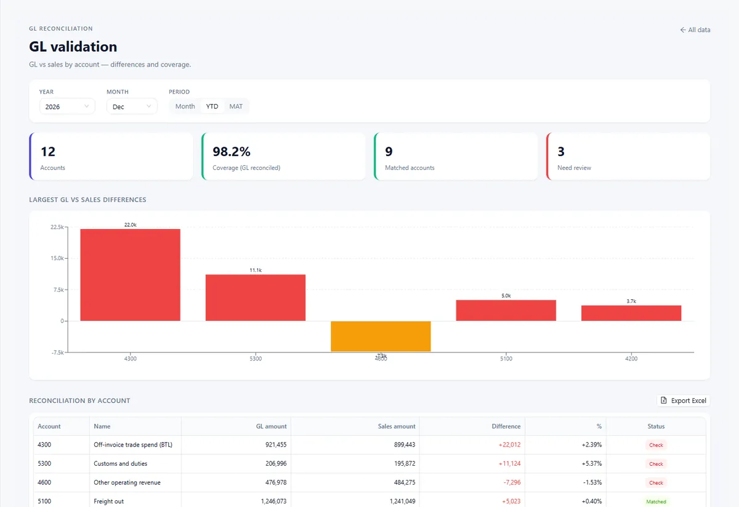
Task: Open the Month Dec dropdown
Action: point(132,107)
